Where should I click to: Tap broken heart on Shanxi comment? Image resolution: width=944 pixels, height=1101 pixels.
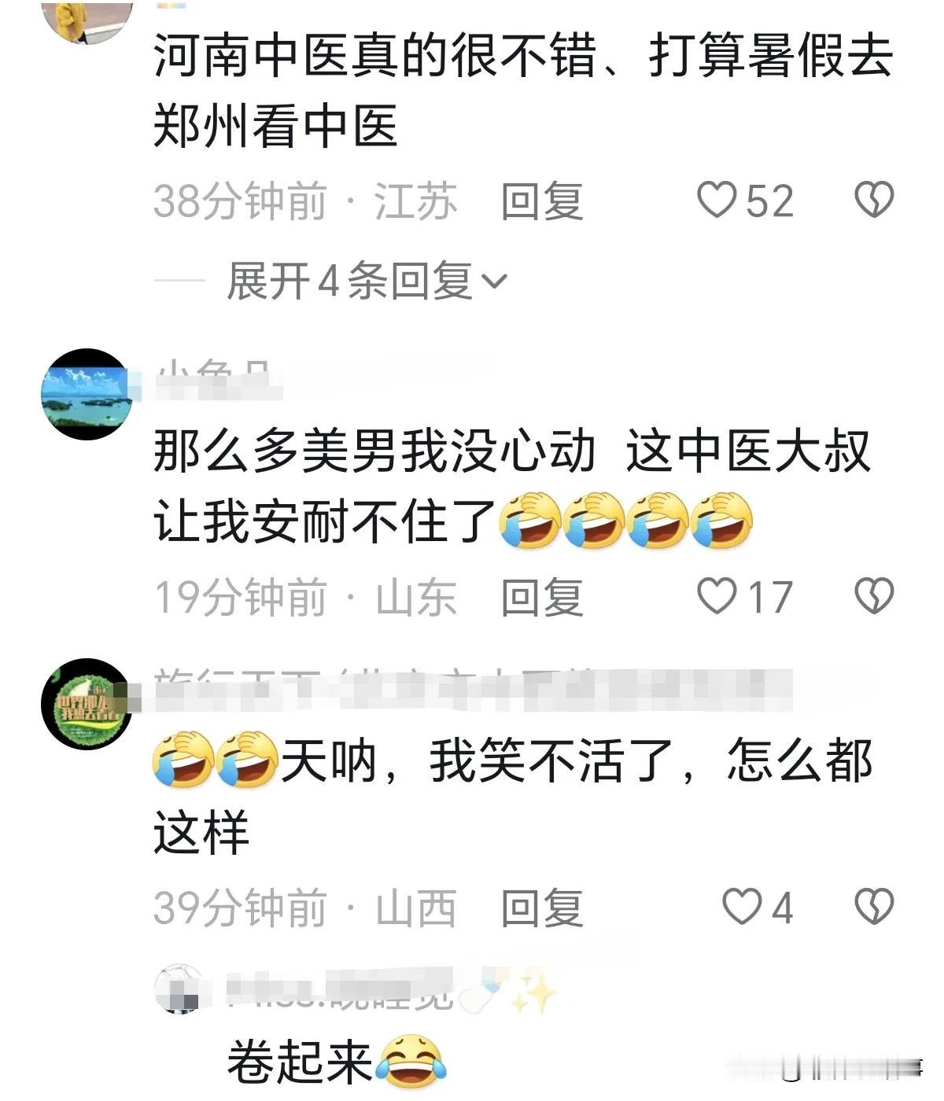pos(874,907)
